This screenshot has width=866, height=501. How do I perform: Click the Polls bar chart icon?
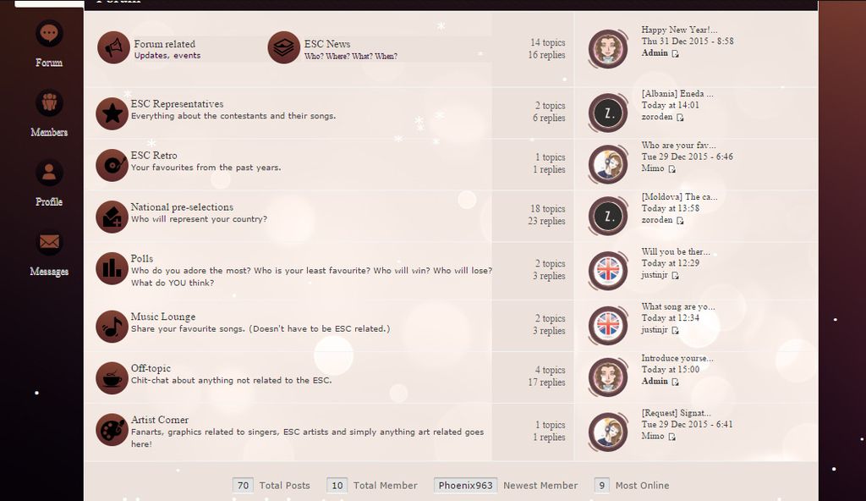coord(112,268)
